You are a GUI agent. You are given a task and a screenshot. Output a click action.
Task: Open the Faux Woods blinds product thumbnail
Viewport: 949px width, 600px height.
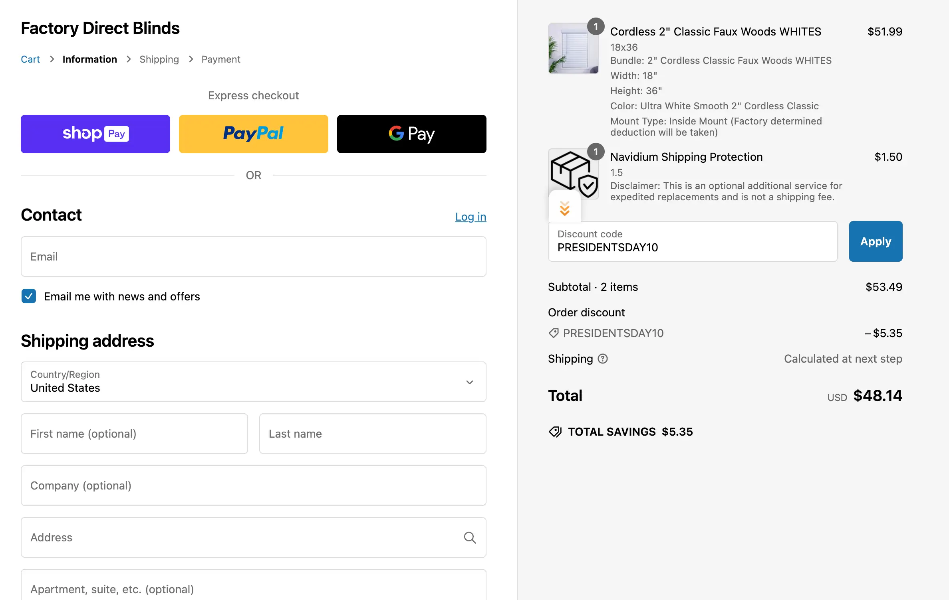573,48
